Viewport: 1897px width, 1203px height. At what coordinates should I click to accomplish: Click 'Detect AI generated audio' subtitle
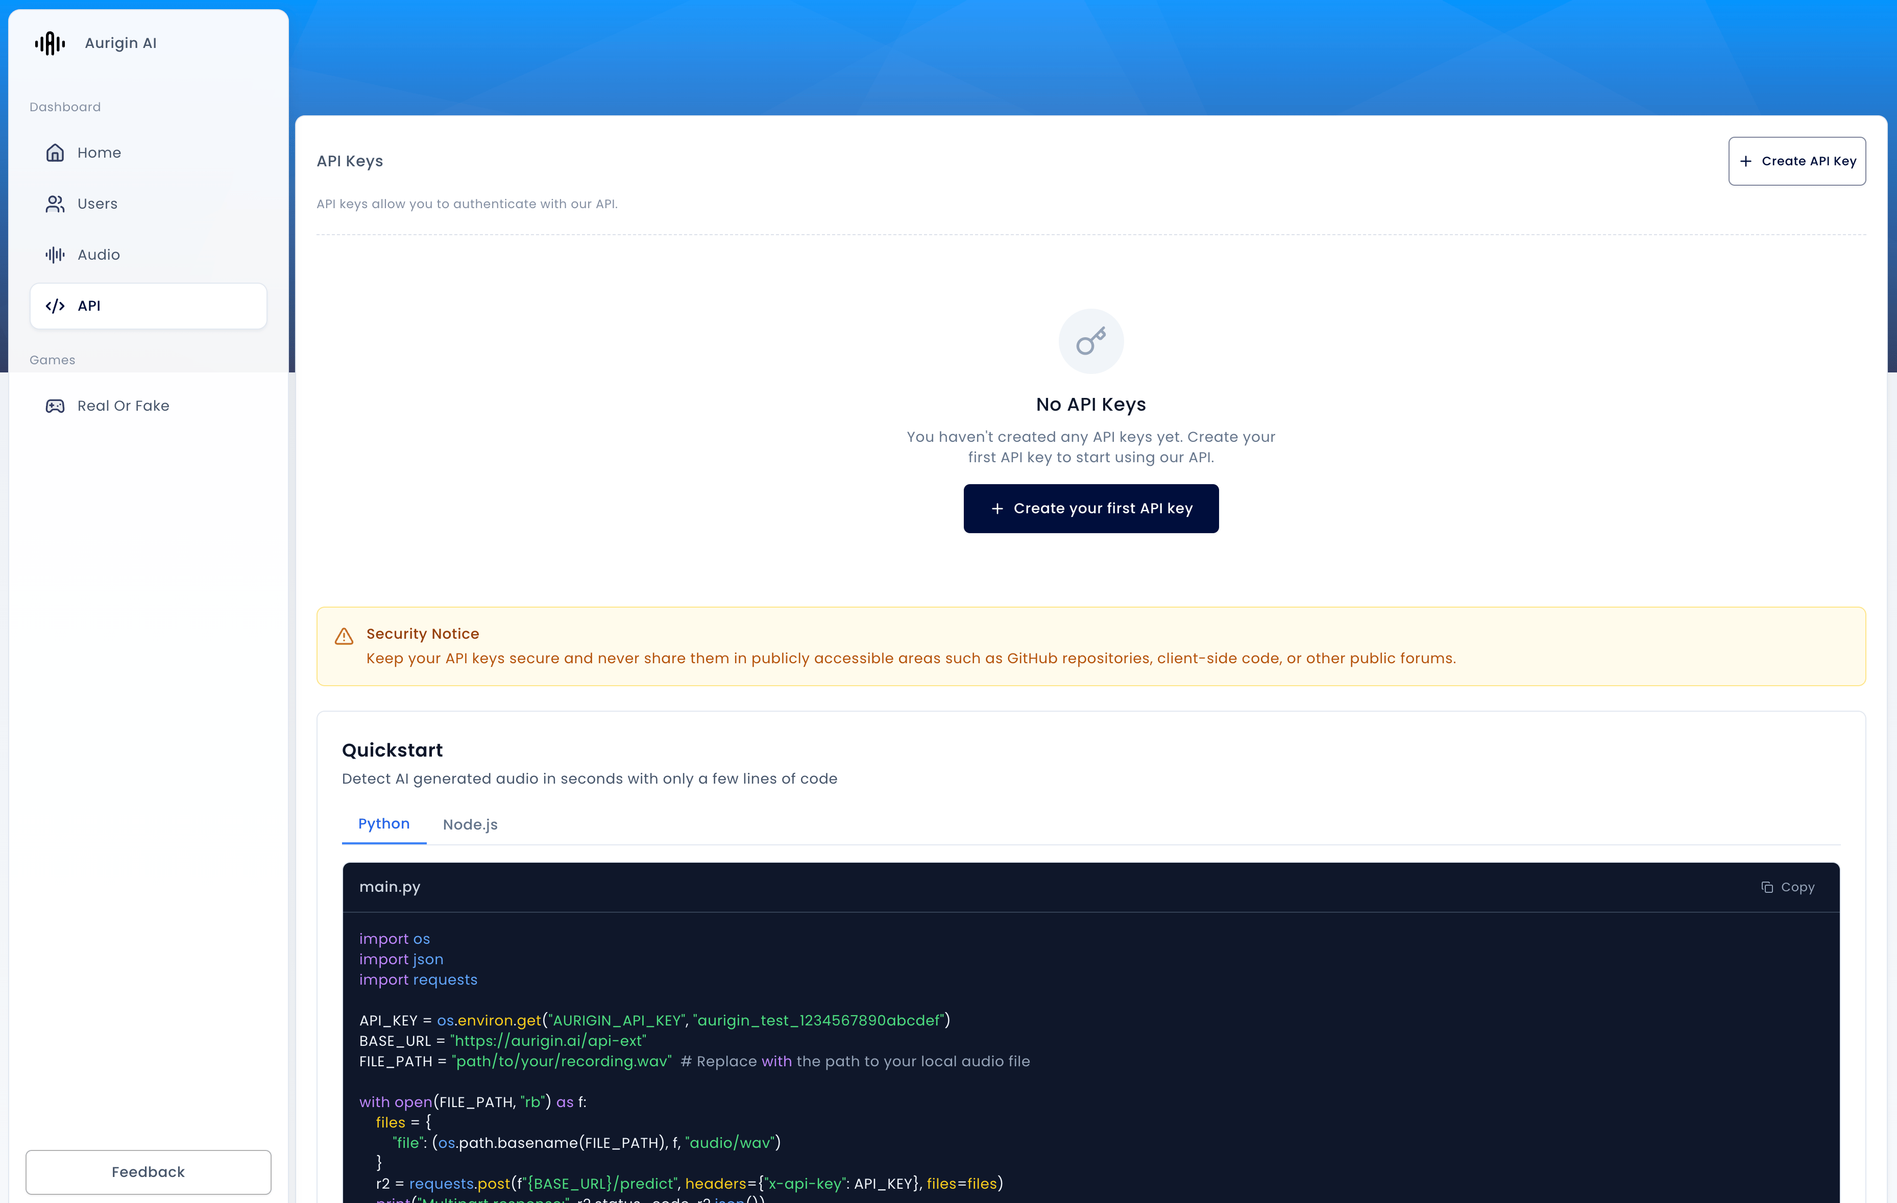[x=589, y=779]
